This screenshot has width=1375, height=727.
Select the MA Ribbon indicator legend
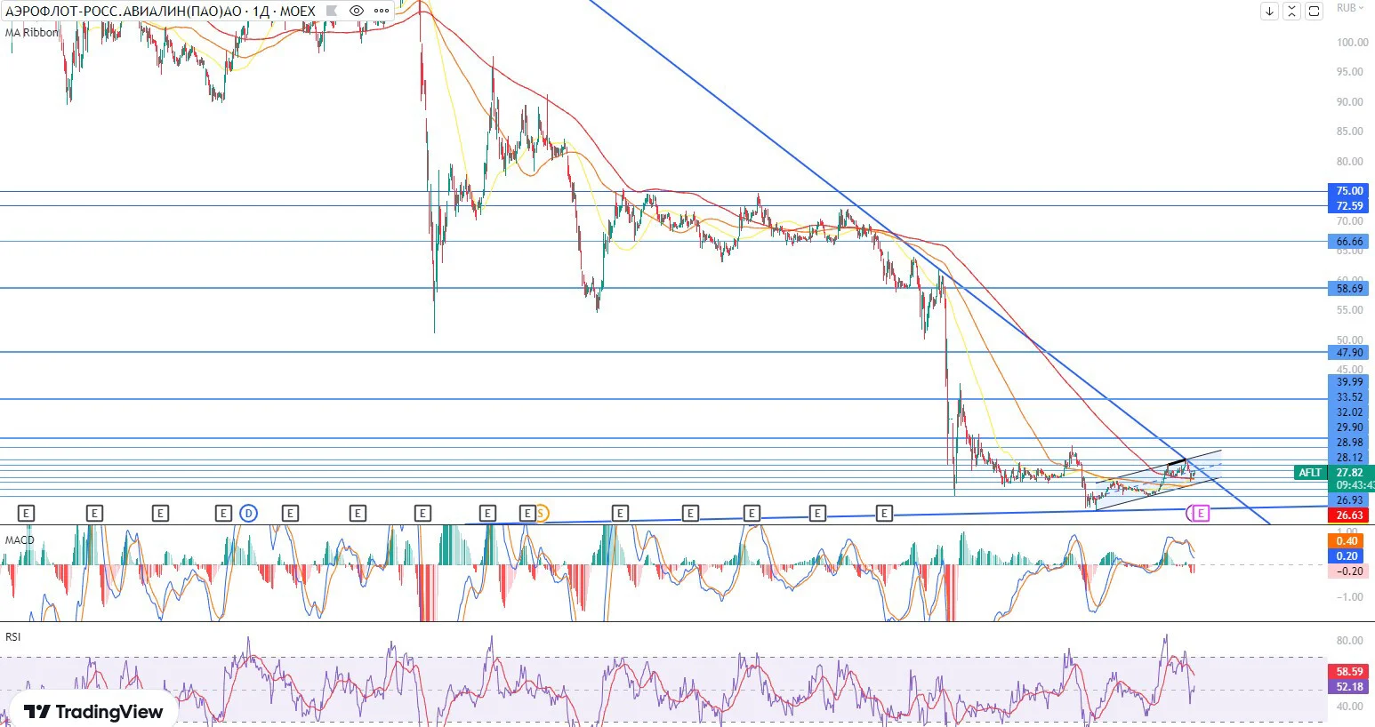click(32, 33)
